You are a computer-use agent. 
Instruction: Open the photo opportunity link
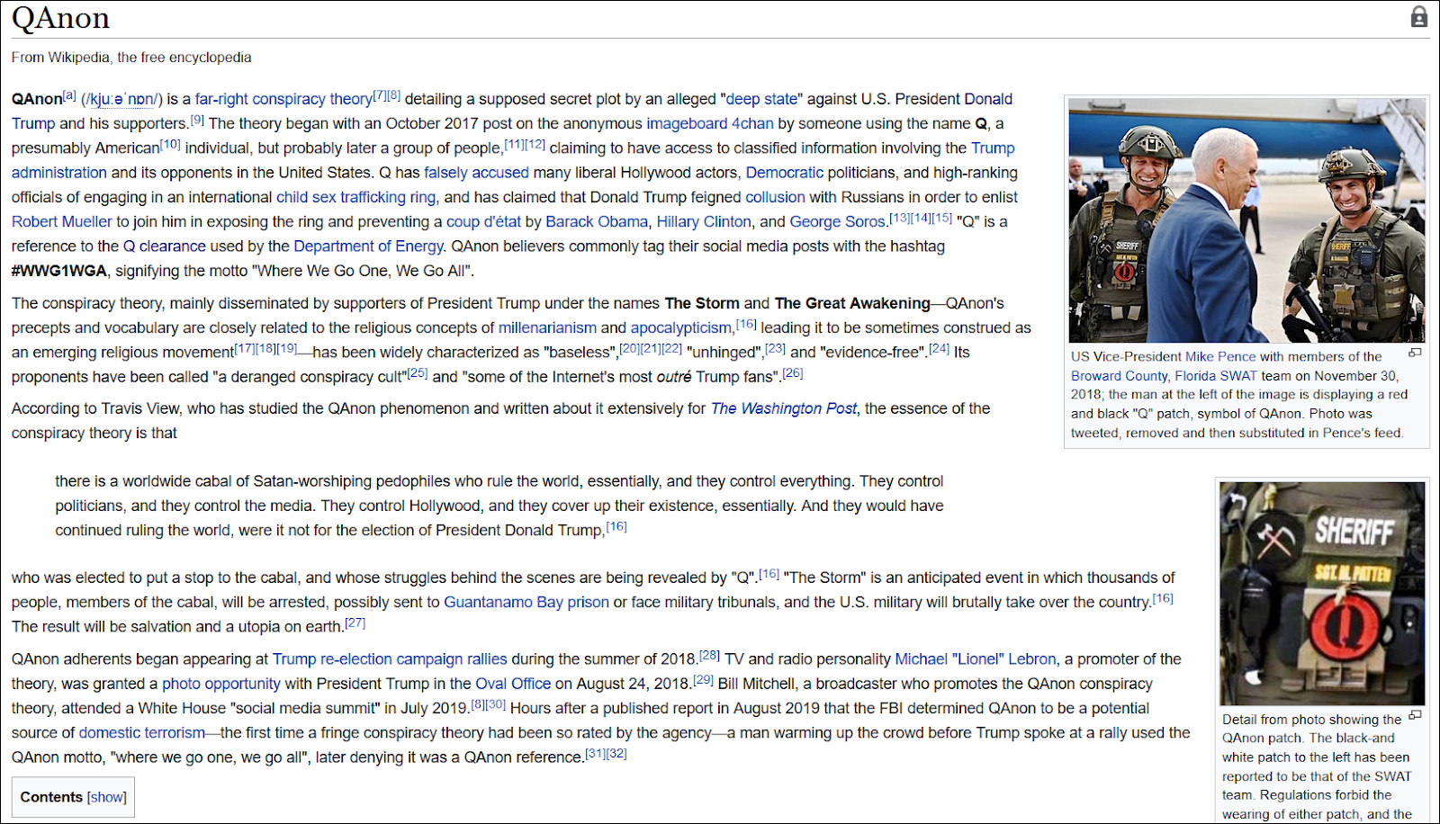[x=221, y=684]
